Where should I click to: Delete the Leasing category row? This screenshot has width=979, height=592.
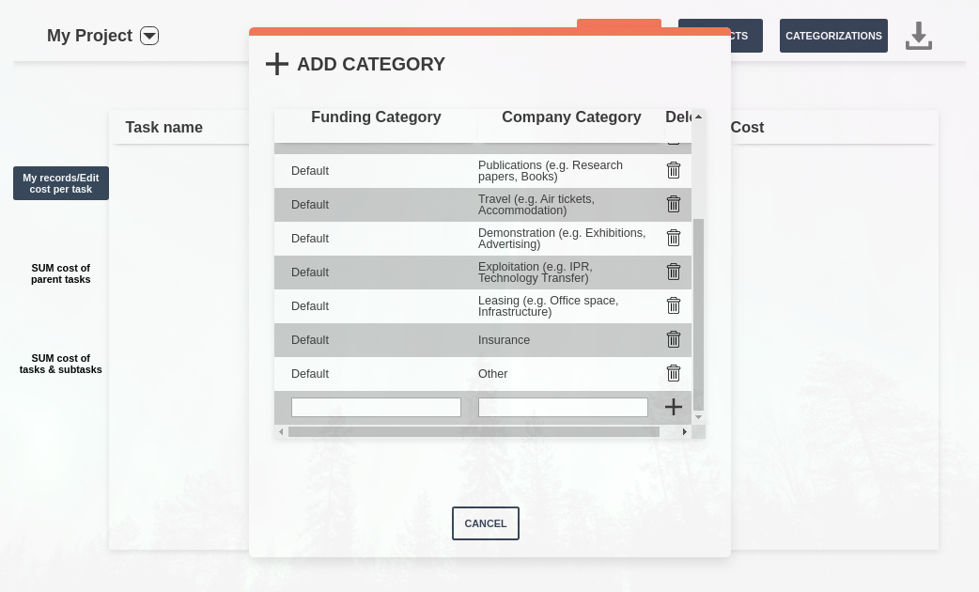(x=673, y=305)
